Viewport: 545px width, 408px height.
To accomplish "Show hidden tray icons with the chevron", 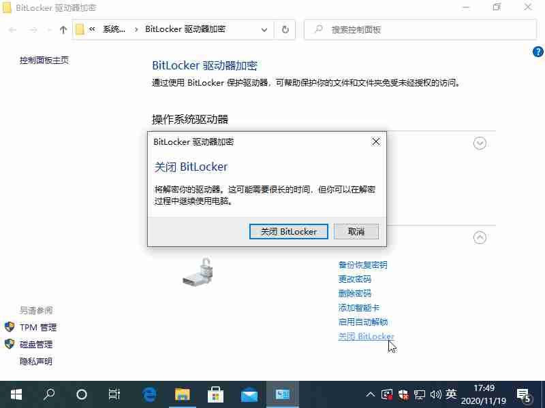I will click(370, 394).
